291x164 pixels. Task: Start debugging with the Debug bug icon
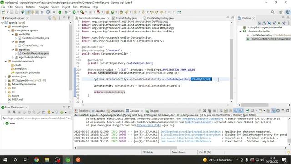(66, 12)
